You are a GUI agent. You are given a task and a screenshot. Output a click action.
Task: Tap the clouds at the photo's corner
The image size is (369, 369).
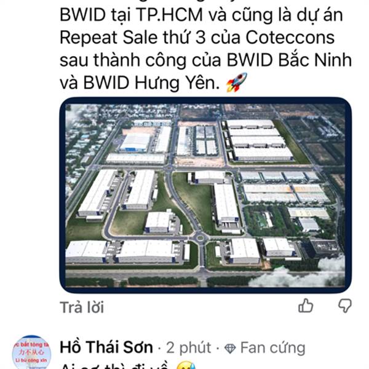click(x=299, y=276)
